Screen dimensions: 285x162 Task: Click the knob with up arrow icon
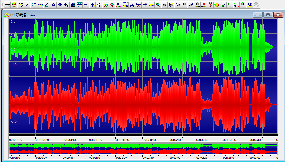coord(171,5)
